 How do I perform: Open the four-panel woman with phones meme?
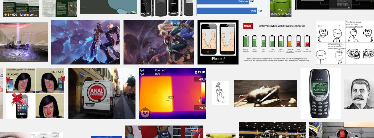click(x=35, y=93)
